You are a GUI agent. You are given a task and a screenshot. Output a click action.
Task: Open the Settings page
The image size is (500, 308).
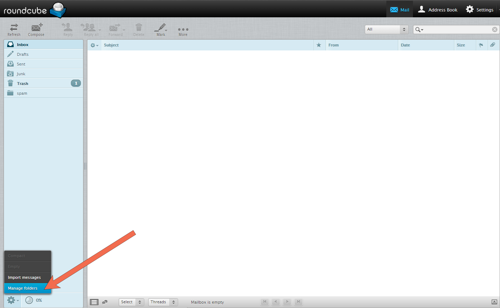point(479,9)
